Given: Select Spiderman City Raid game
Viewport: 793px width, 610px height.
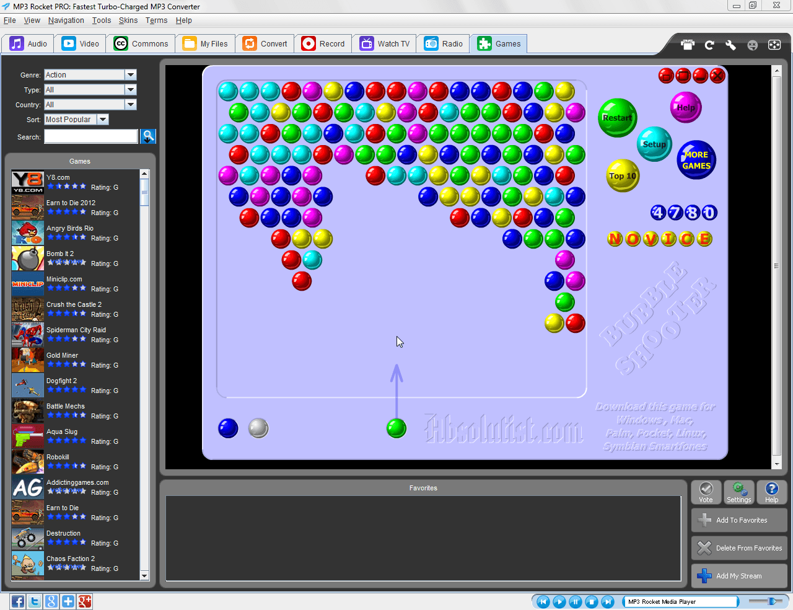Looking at the screenshot, I should pos(76,335).
